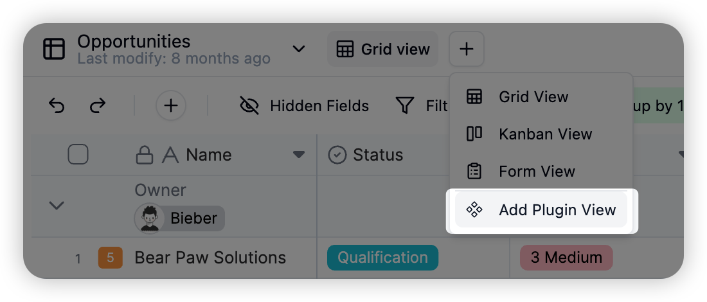Click the Opportunities table icon
The image size is (707, 302).
[54, 49]
